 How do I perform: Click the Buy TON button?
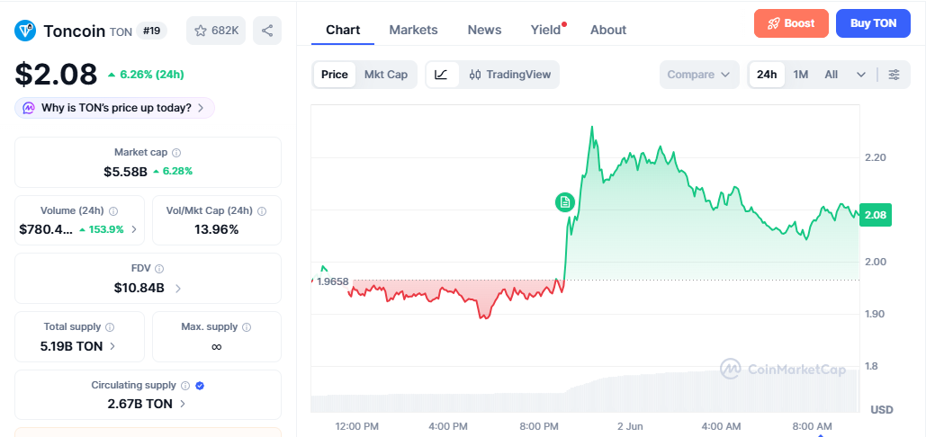click(873, 23)
